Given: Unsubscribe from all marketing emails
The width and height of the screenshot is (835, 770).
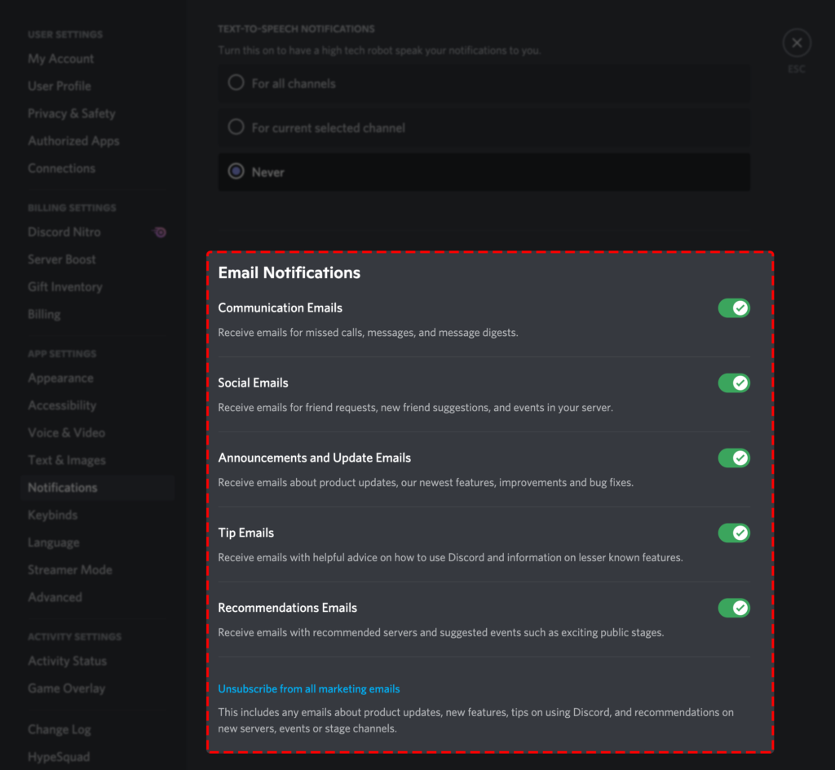Looking at the screenshot, I should click(308, 688).
